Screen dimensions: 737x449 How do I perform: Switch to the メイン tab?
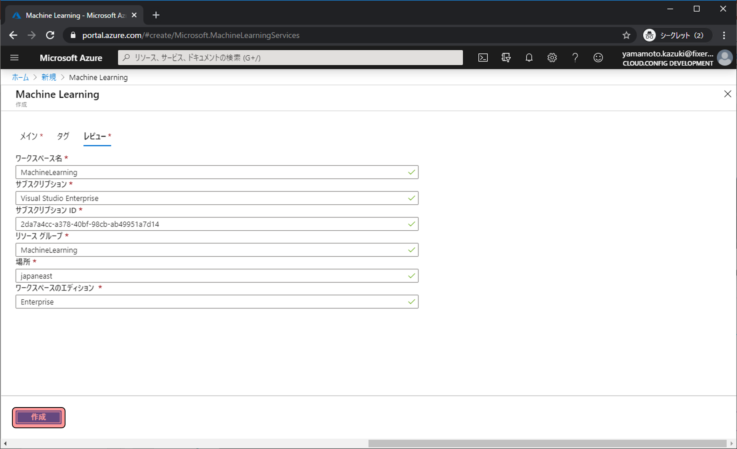pyautogui.click(x=29, y=136)
